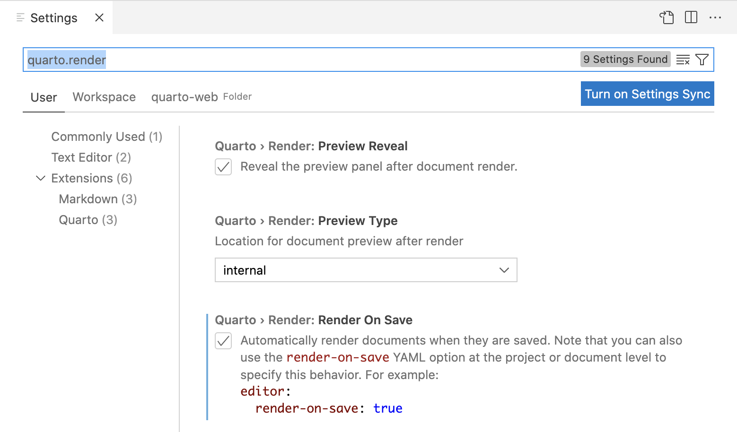737x432 pixels.
Task: Click the Settings tab list icon
Action: click(20, 18)
